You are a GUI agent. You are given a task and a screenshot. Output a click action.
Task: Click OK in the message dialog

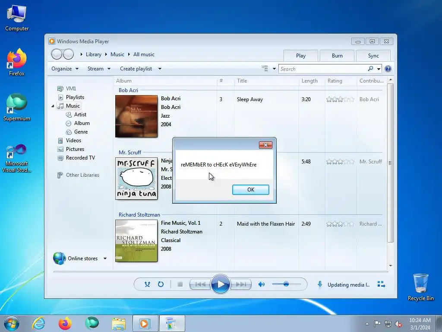251,190
